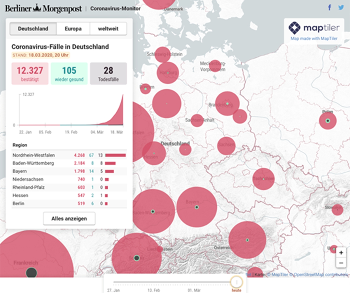Click the Berliner Morgenpost logo

click(x=43, y=8)
